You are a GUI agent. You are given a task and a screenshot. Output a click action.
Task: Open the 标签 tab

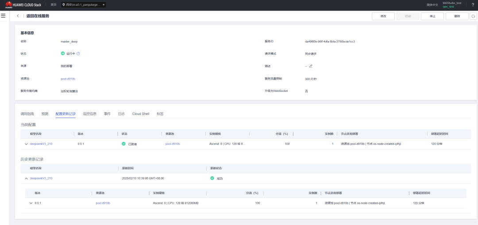pyautogui.click(x=160, y=114)
